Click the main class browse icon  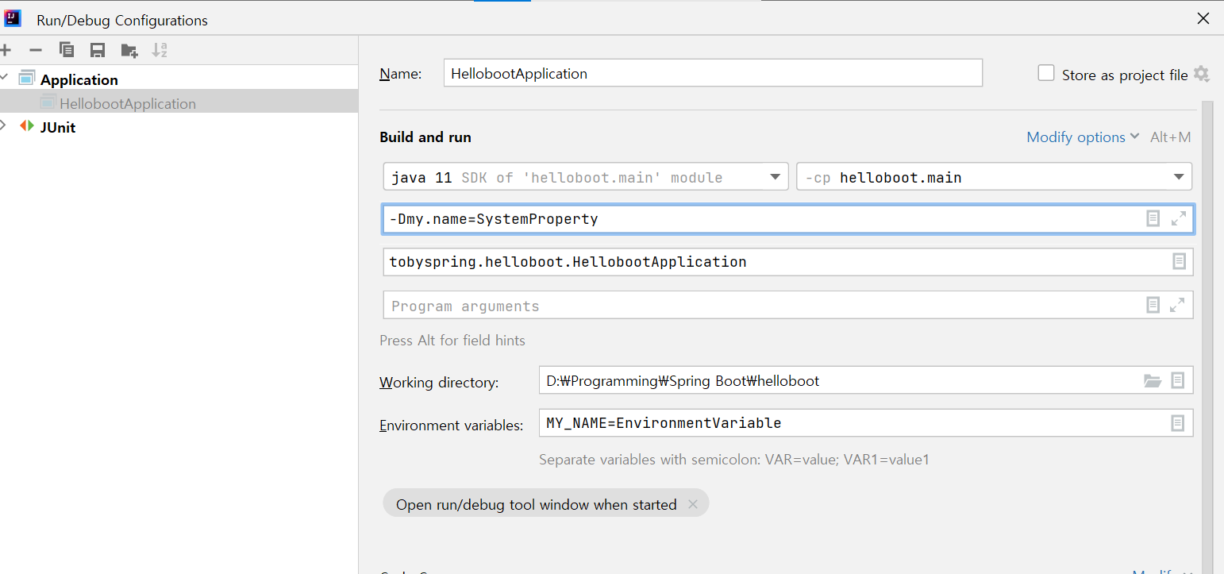1179,261
